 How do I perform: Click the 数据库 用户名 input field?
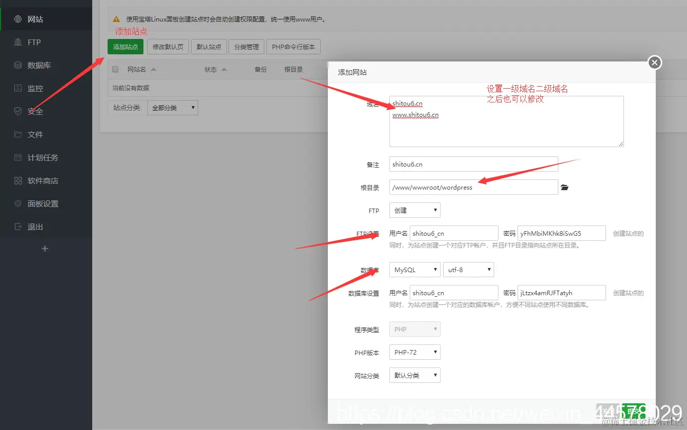point(454,293)
